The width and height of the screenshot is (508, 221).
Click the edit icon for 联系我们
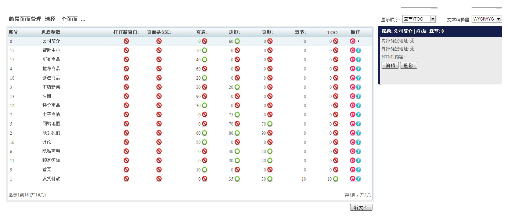click(x=353, y=133)
